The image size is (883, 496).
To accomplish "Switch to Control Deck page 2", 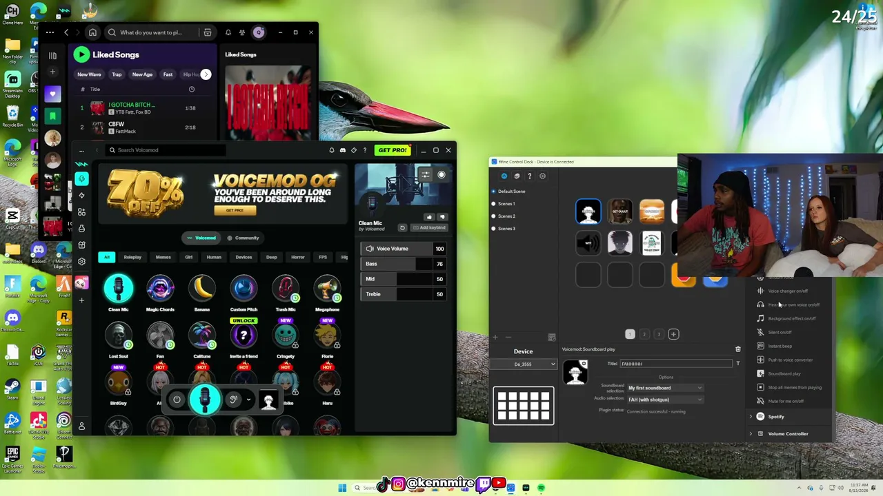I will click(x=644, y=335).
